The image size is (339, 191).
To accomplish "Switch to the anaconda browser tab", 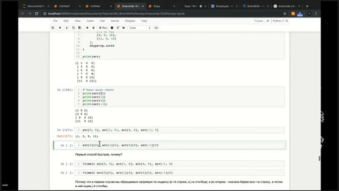I will coord(287,6).
